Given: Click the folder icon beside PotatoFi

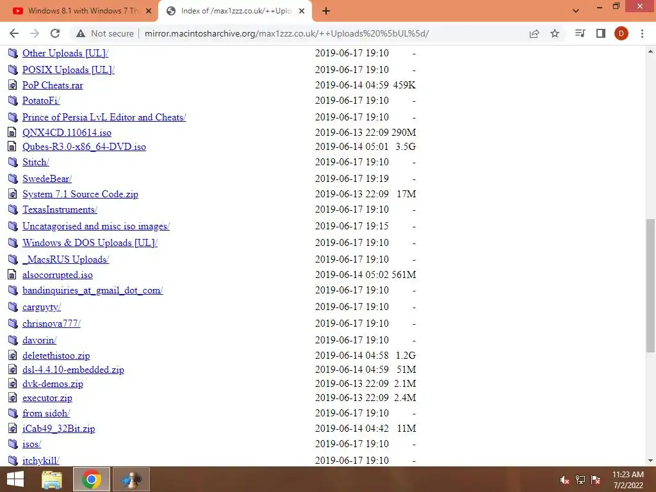Looking at the screenshot, I should [13, 101].
